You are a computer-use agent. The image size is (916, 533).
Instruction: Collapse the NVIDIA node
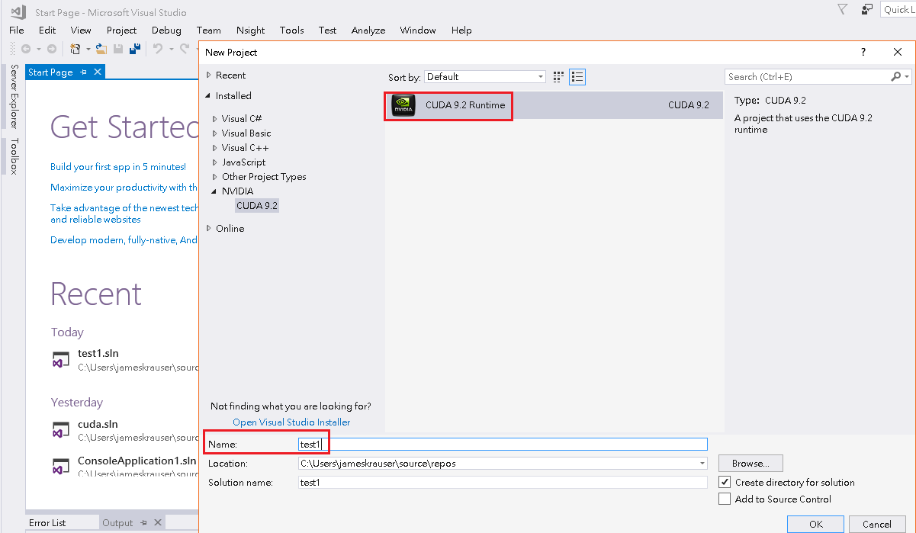click(215, 191)
